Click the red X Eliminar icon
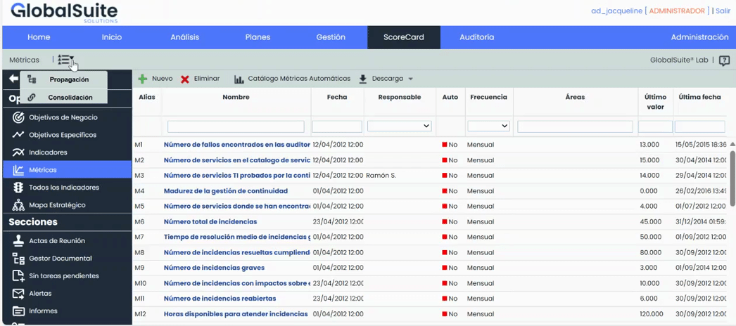This screenshot has height=326, width=736. 185,79
